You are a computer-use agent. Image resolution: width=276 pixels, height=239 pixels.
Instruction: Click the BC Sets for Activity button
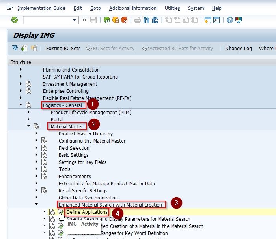point(110,48)
